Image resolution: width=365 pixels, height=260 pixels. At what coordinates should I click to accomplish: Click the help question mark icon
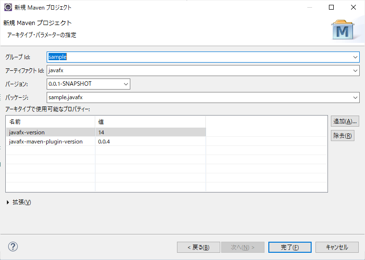(x=13, y=247)
